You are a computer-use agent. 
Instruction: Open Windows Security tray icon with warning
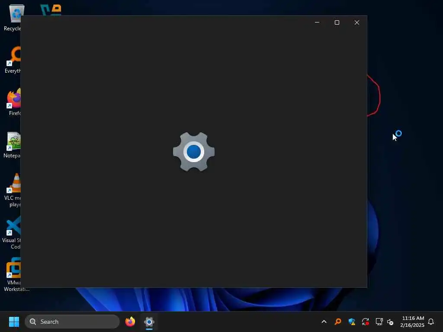pos(352,322)
